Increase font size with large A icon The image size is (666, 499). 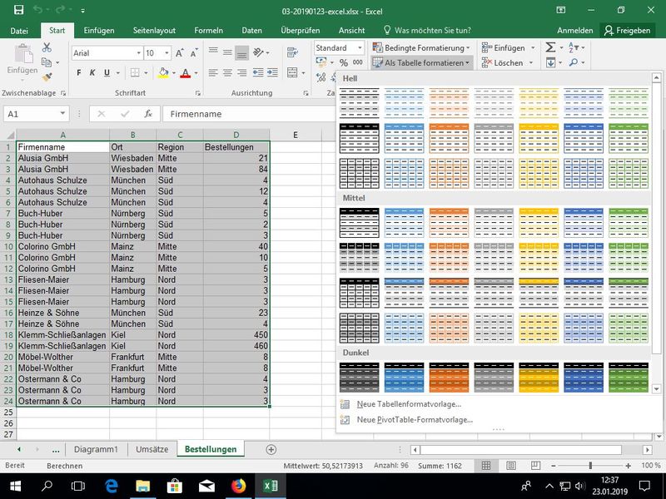[x=180, y=53]
